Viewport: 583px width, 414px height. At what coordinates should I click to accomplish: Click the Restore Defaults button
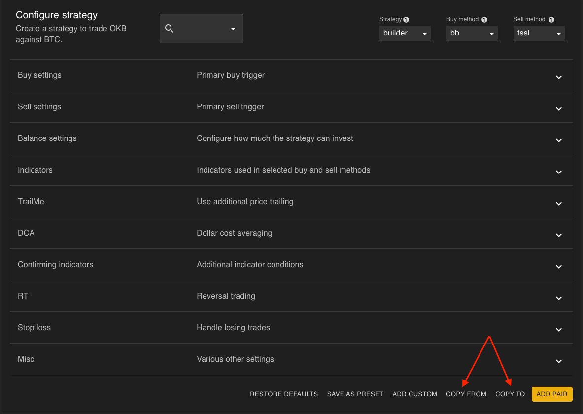pos(284,394)
